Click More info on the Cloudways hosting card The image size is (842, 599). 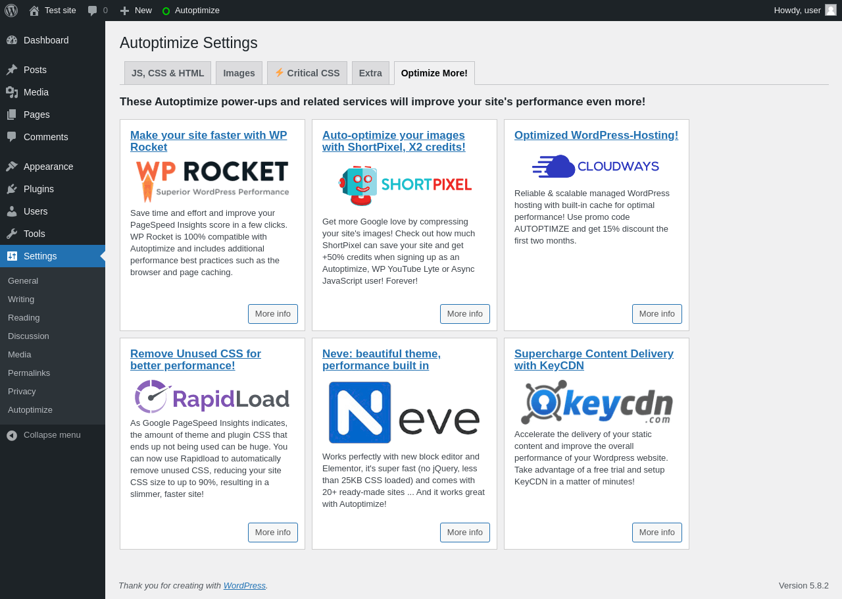(x=657, y=314)
